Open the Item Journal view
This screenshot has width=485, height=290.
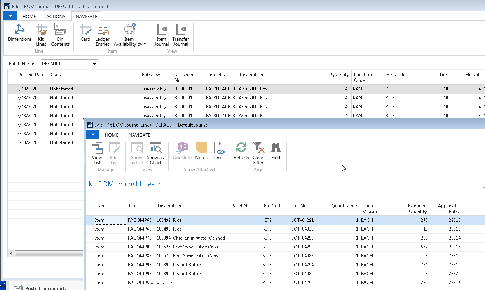point(162,35)
